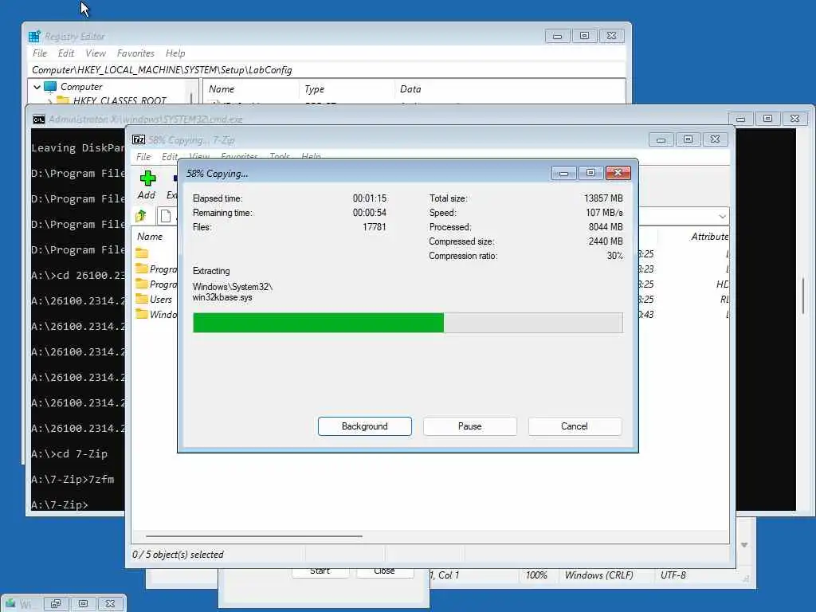Open File menu in 7-Zip window
Viewport: 816px width, 612px height.
click(x=143, y=157)
